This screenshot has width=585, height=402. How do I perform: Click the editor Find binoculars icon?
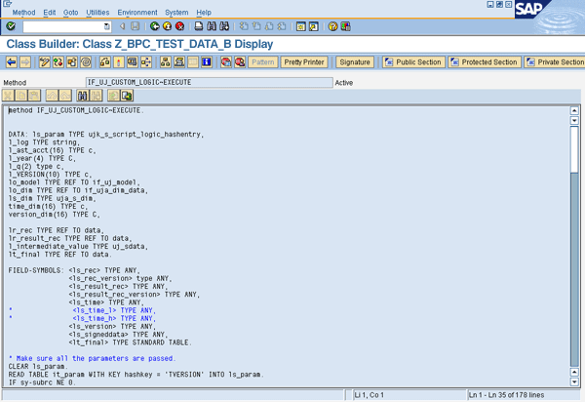tap(83, 96)
